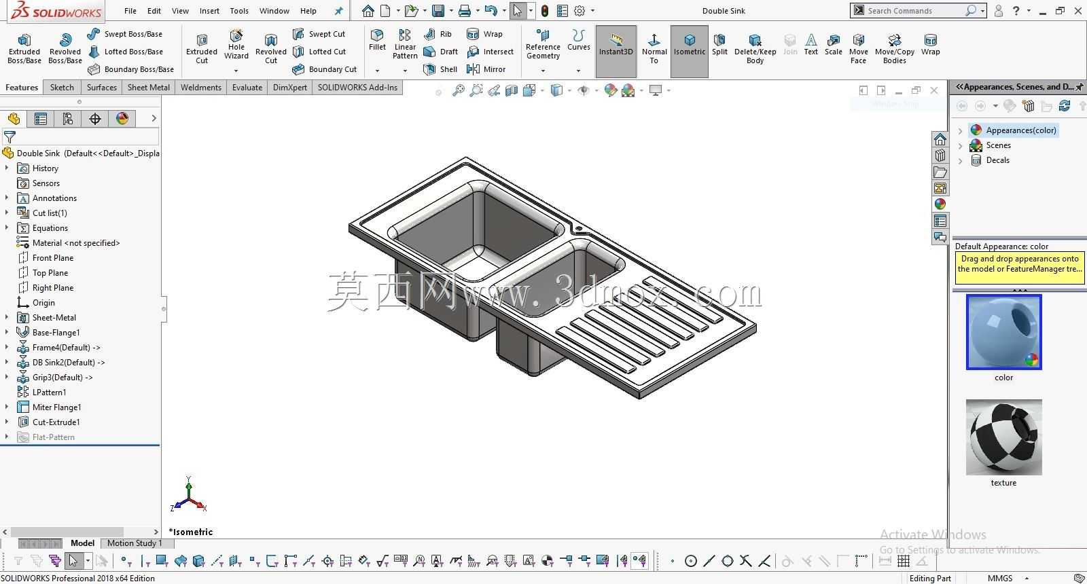This screenshot has width=1087, height=584.
Task: Expand Appearances(color) in task pane
Action: pyautogui.click(x=960, y=130)
